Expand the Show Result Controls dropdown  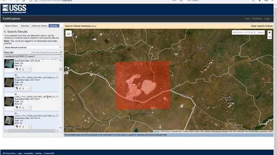click(x=33, y=47)
